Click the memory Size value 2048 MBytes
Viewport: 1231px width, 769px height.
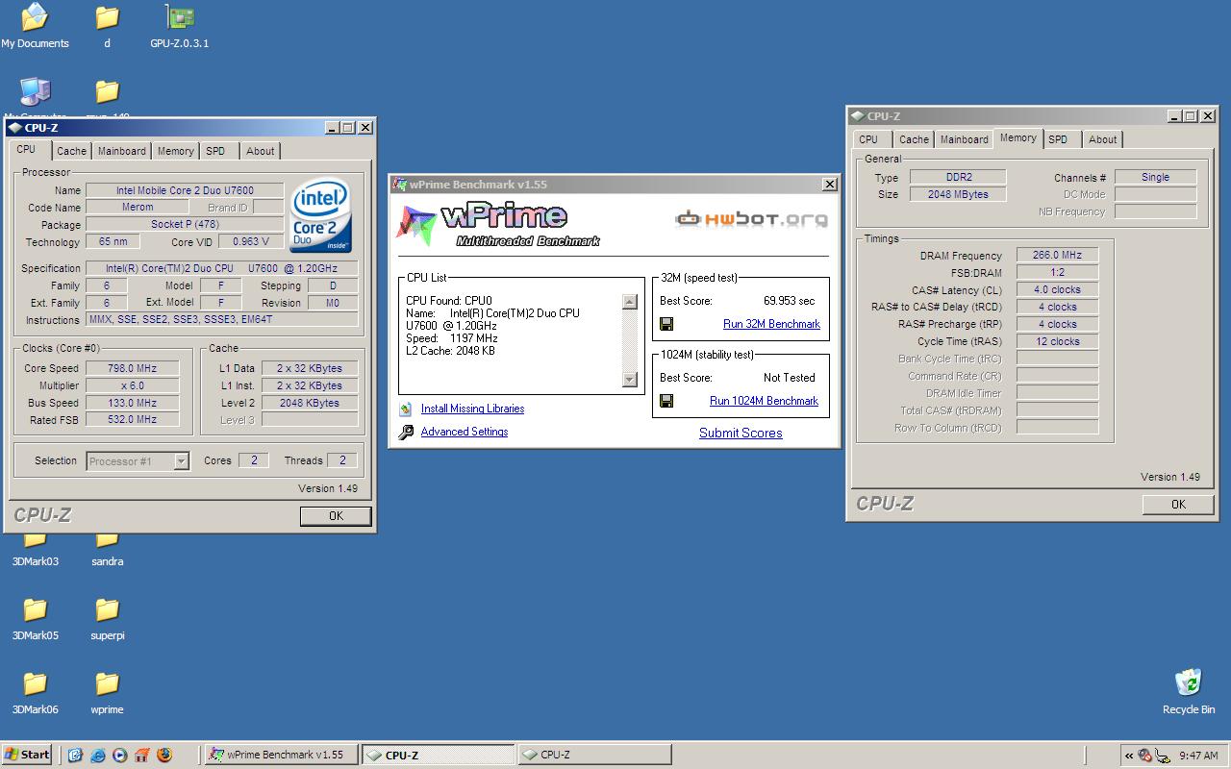(957, 194)
